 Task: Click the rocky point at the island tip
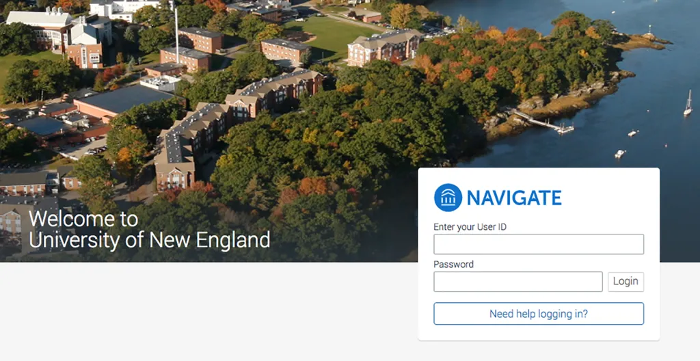click(x=643, y=41)
